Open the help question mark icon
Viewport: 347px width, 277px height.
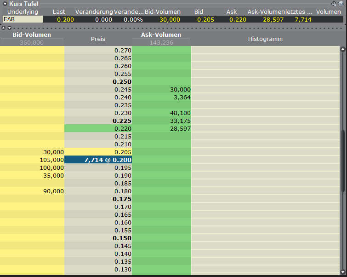click(x=341, y=4)
